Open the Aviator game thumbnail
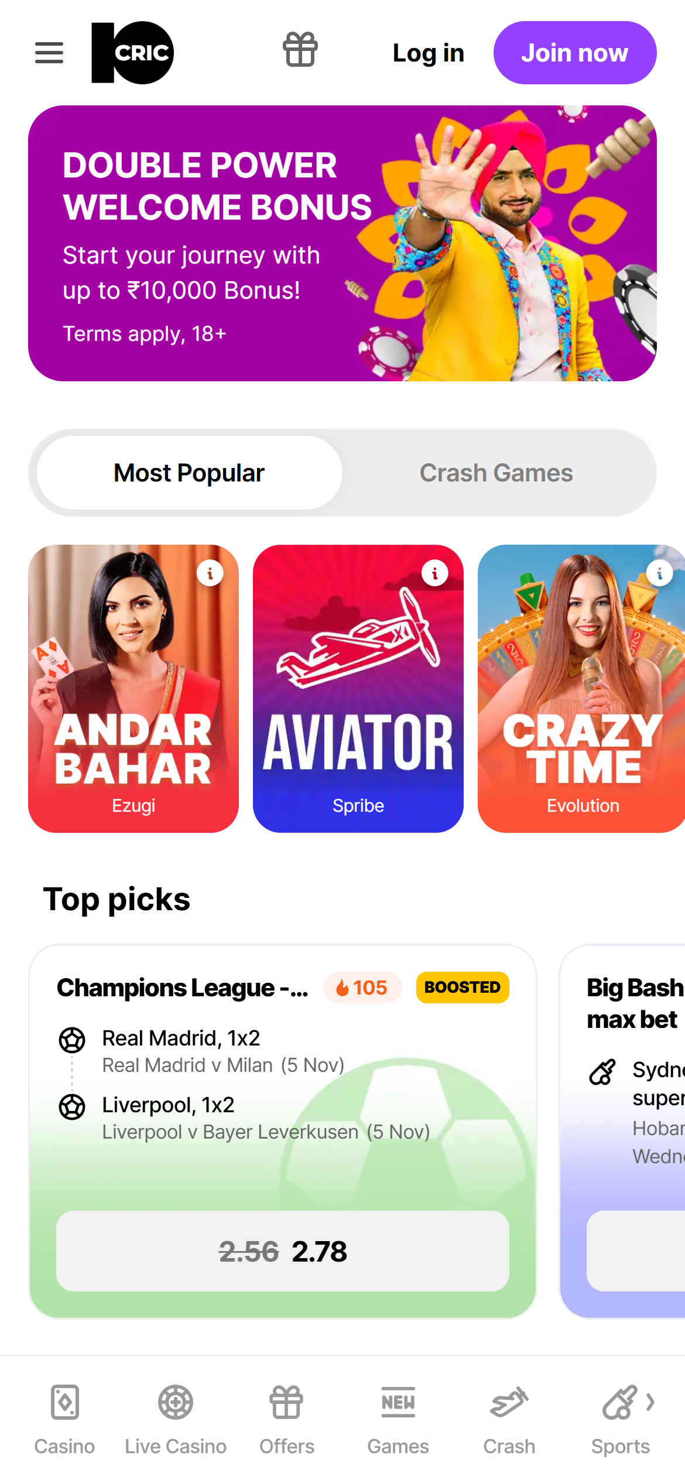685x1483 pixels. 358,688
